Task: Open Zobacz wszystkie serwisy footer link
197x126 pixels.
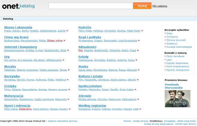Action: click(x=63, y=121)
